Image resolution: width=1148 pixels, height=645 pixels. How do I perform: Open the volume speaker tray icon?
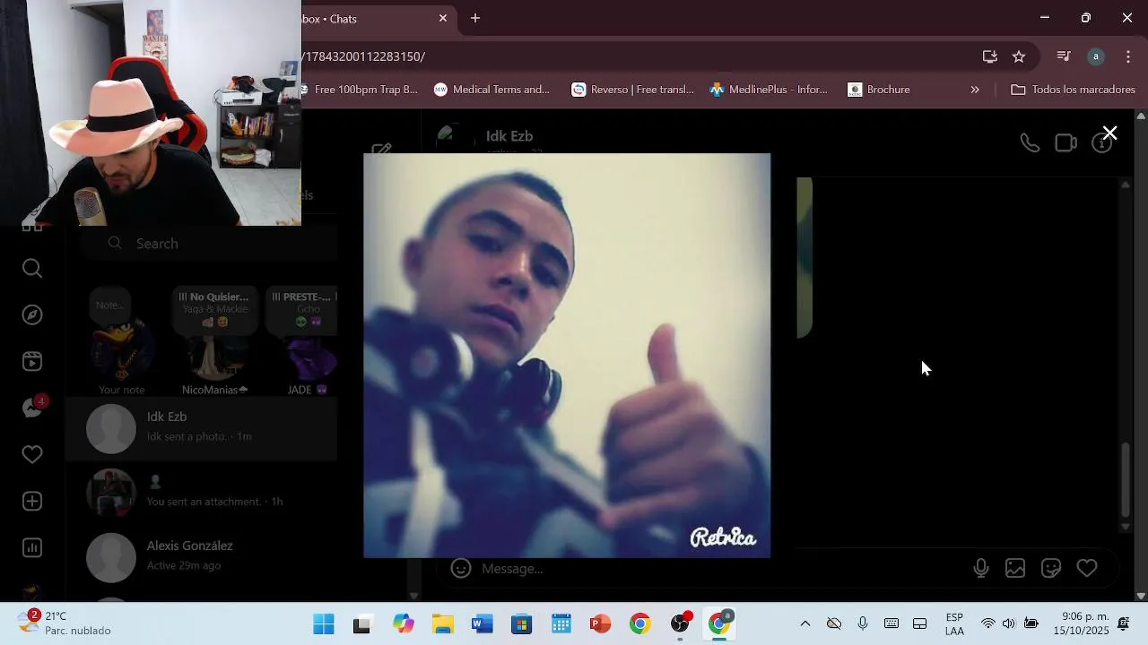pos(1009,623)
